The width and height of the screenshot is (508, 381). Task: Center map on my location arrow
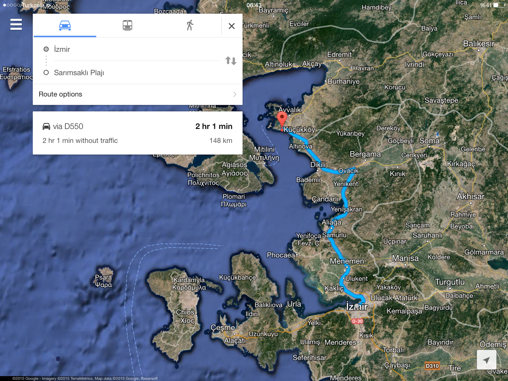[486, 360]
